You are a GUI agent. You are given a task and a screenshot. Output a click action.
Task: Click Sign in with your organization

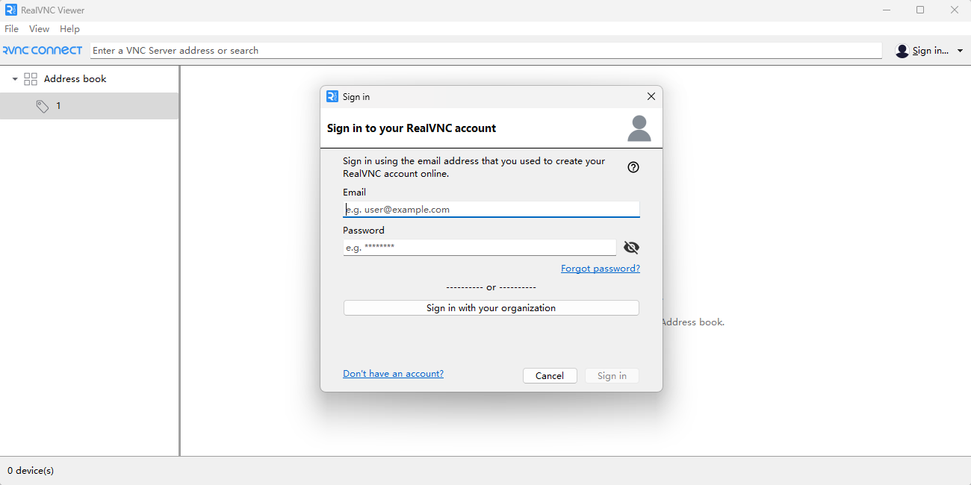tap(491, 308)
